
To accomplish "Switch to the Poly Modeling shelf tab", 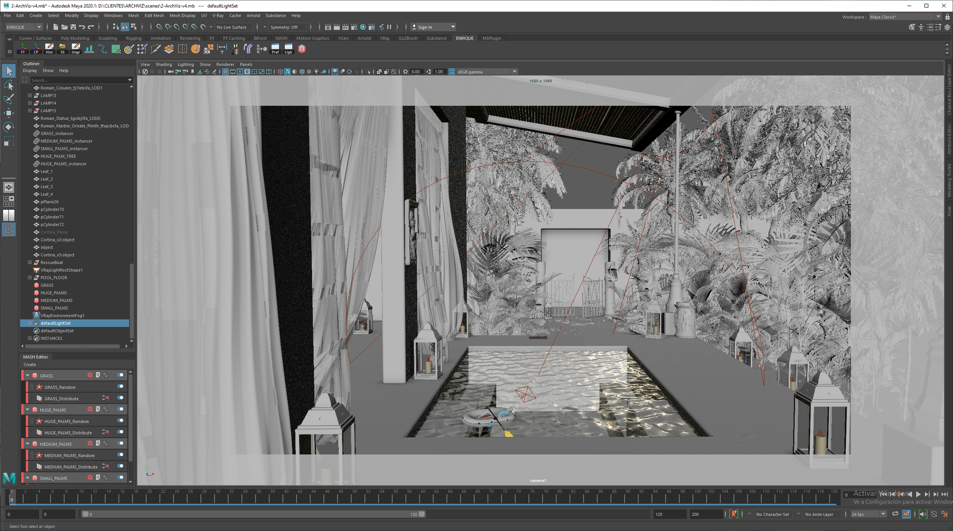I will coord(75,38).
